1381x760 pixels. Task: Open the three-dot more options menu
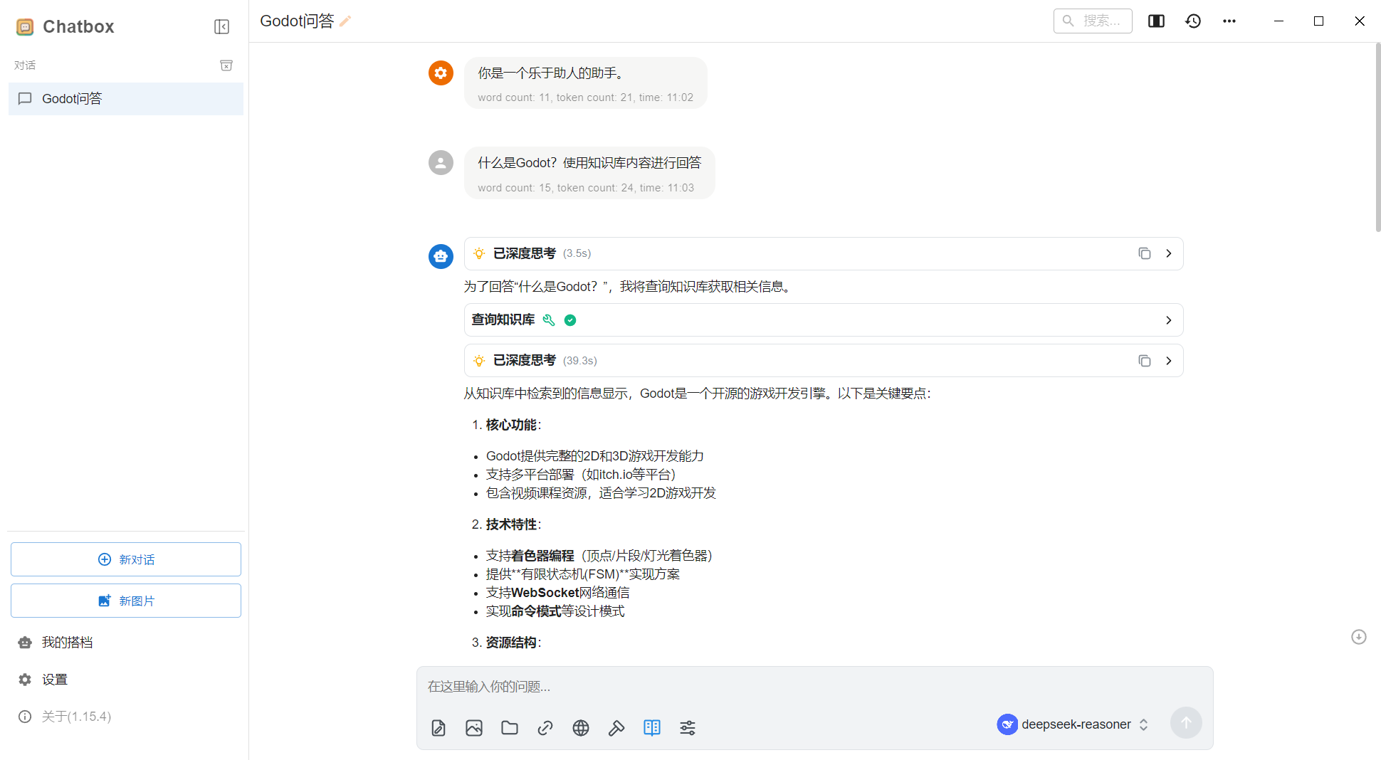[1229, 21]
